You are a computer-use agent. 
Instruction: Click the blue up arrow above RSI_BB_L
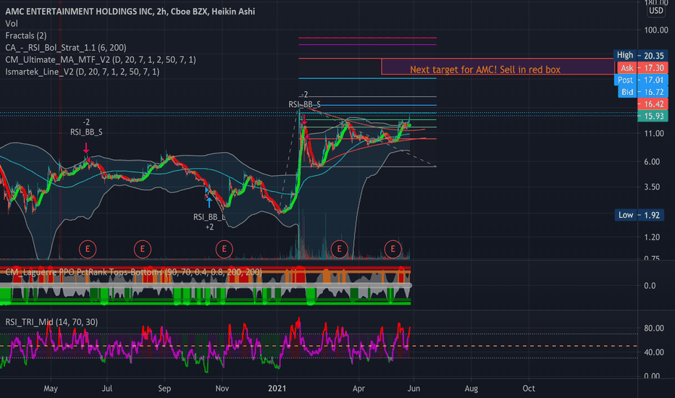pos(209,202)
